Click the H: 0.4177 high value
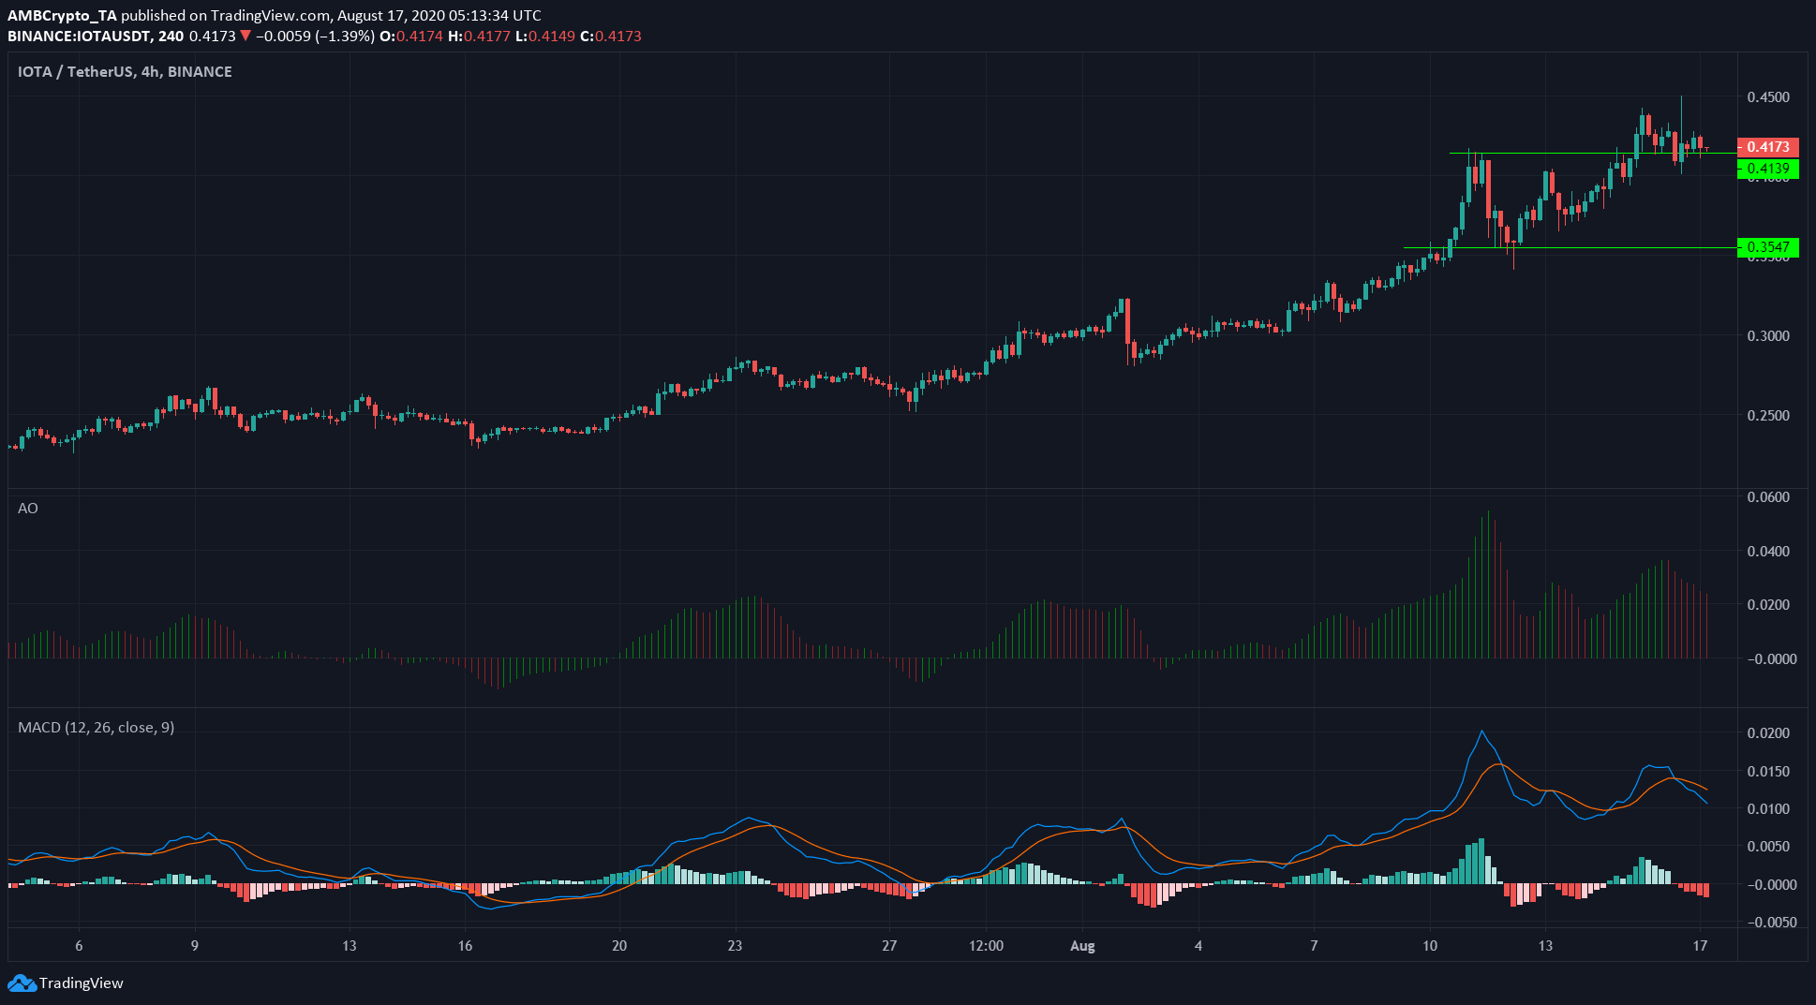The width and height of the screenshot is (1816, 1005). coord(479,36)
